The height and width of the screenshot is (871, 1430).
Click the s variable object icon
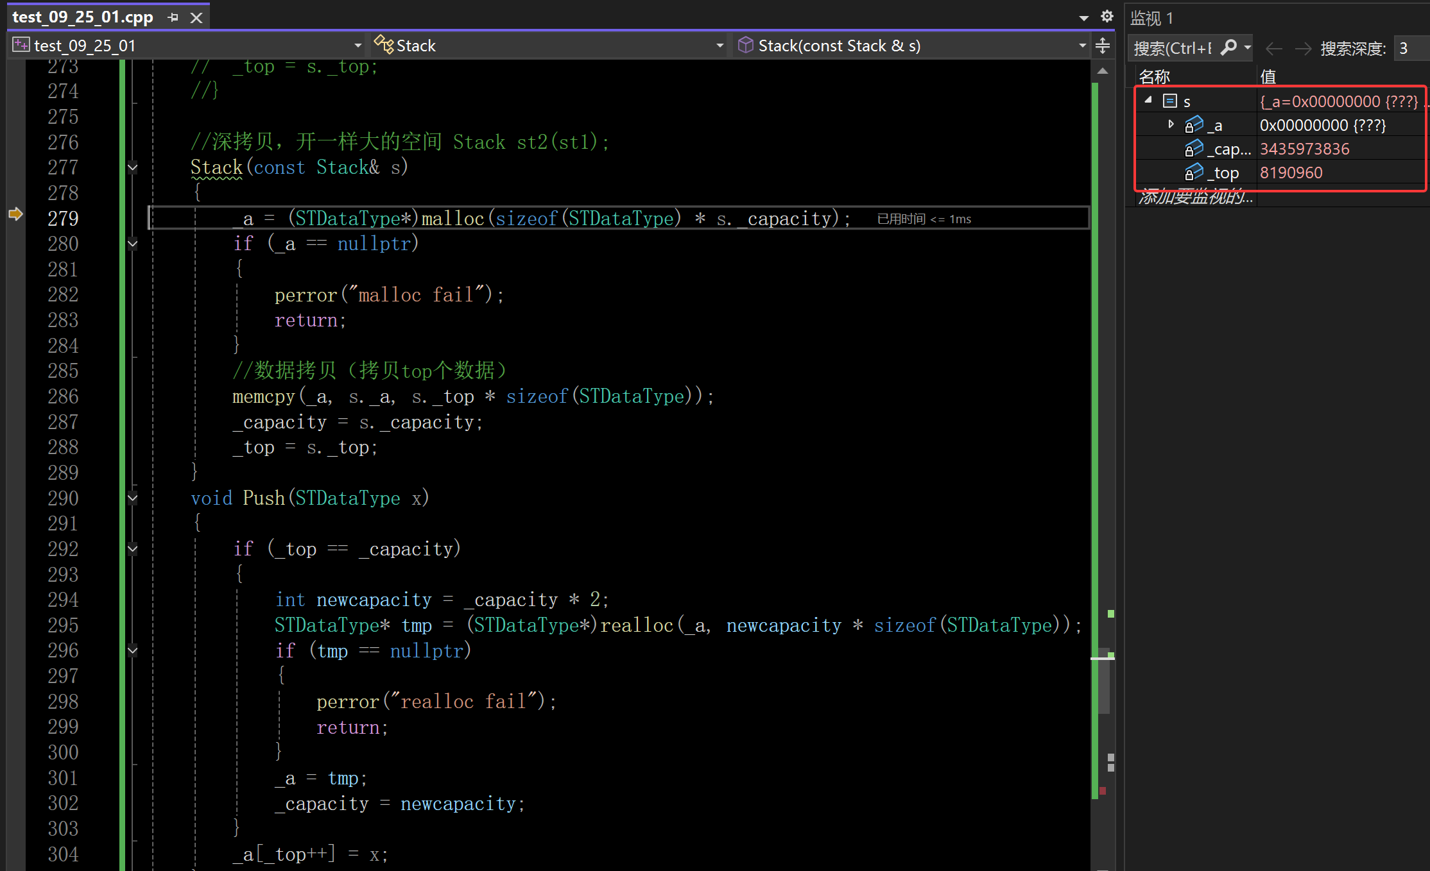coord(1169,101)
